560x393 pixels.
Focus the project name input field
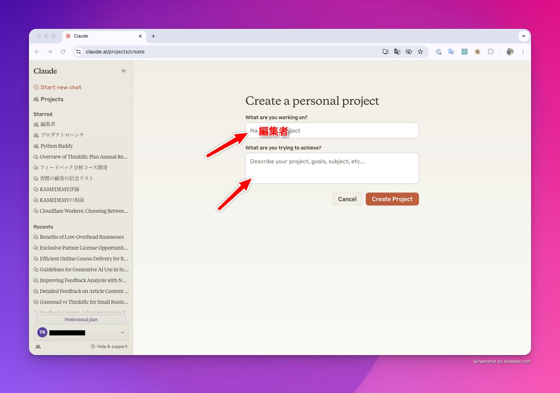332,130
